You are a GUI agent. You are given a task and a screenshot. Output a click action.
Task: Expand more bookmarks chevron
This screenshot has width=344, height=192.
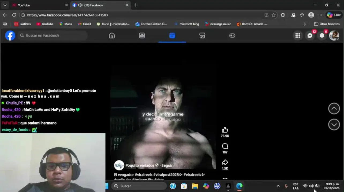(305, 24)
